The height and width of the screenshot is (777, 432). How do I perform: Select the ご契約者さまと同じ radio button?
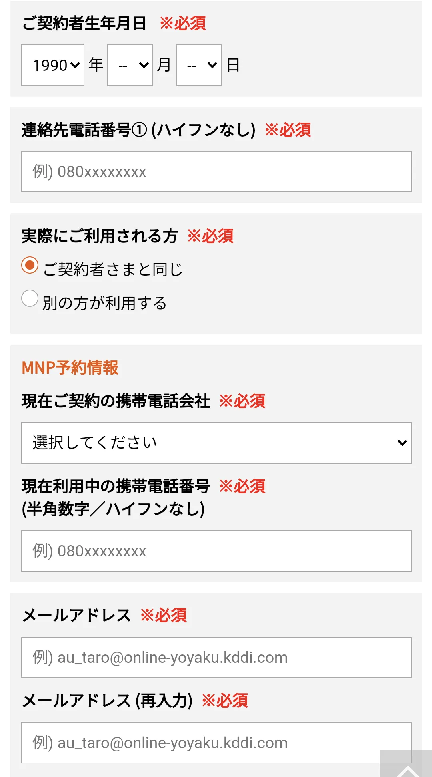coord(30,265)
